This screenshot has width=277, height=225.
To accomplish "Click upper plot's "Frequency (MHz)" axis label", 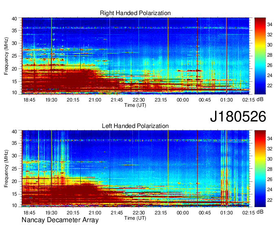I will (6, 56).
